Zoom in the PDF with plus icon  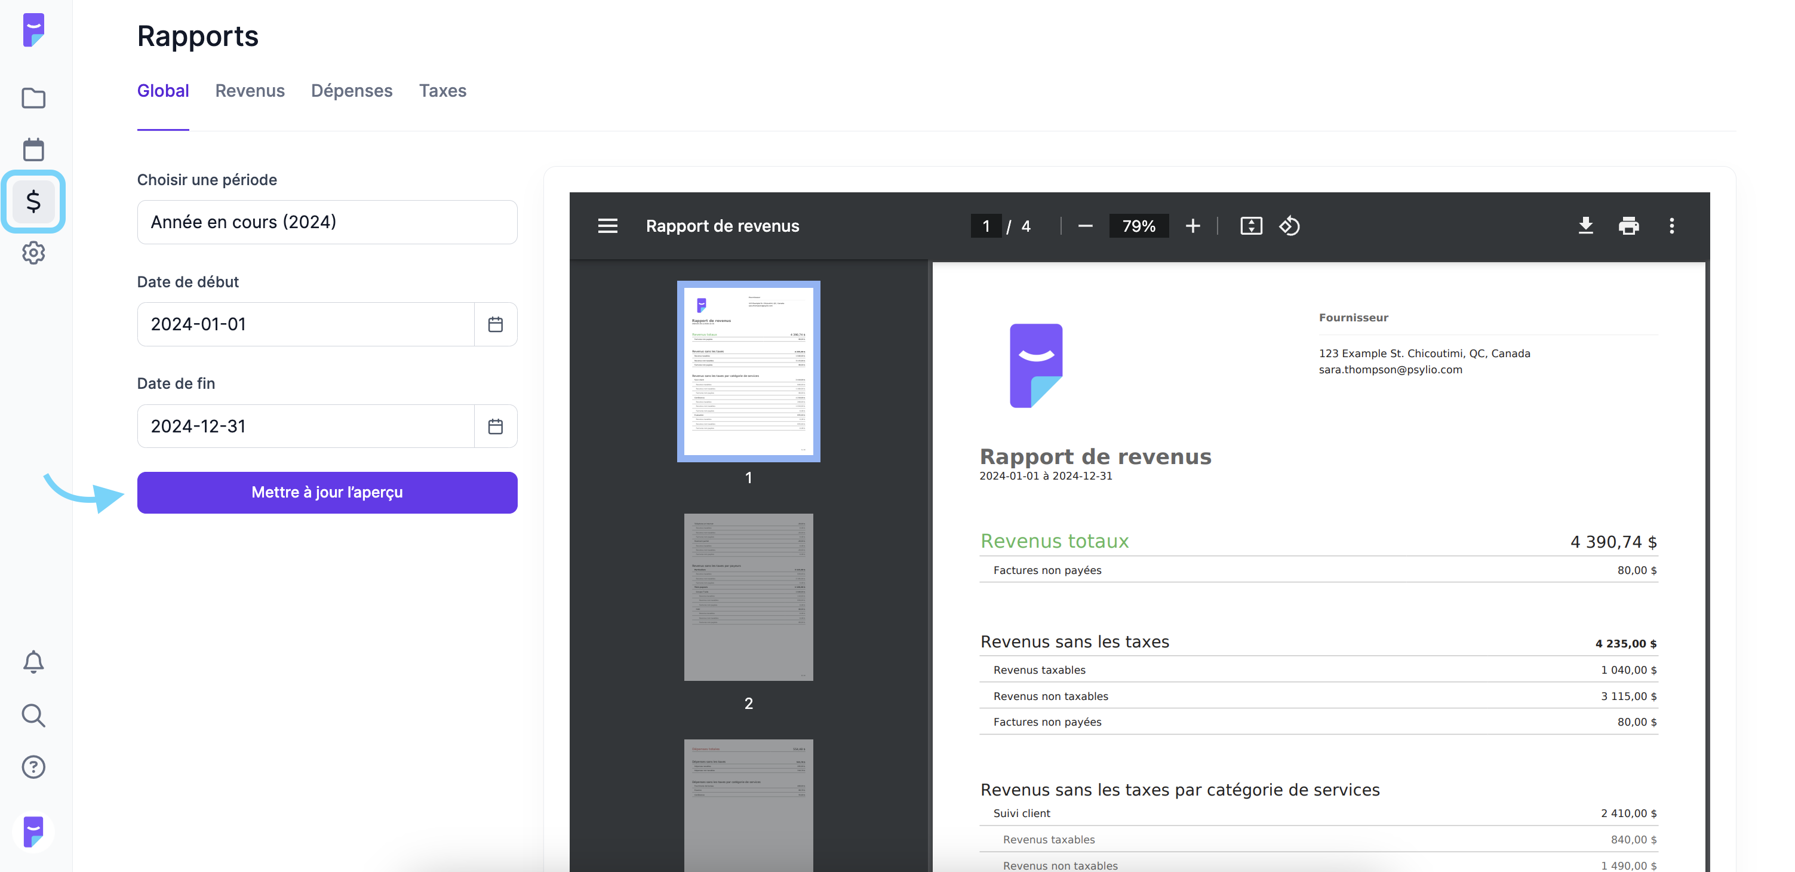coord(1193,226)
